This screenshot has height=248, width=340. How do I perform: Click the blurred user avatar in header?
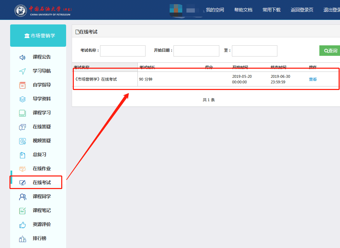[x=176, y=10]
